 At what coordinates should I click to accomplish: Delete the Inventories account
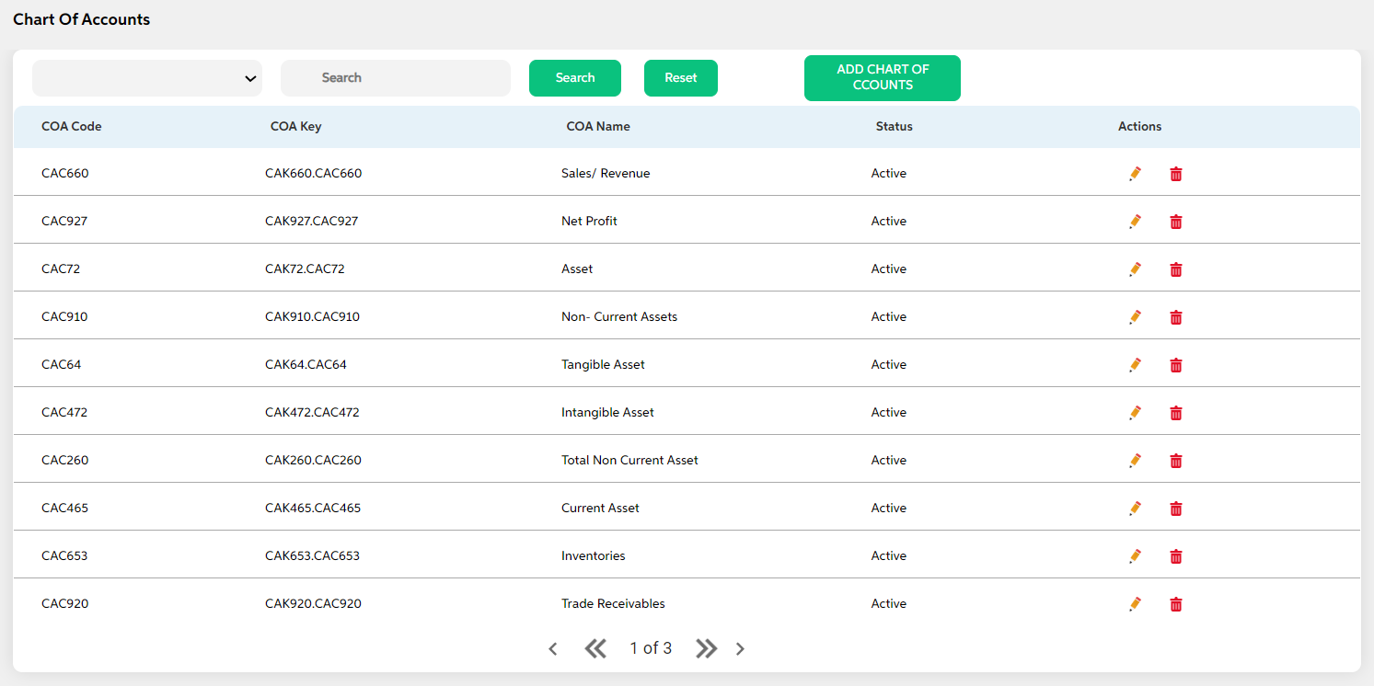pos(1175,556)
